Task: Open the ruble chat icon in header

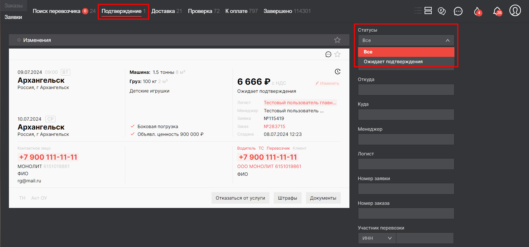Action: pos(442,11)
